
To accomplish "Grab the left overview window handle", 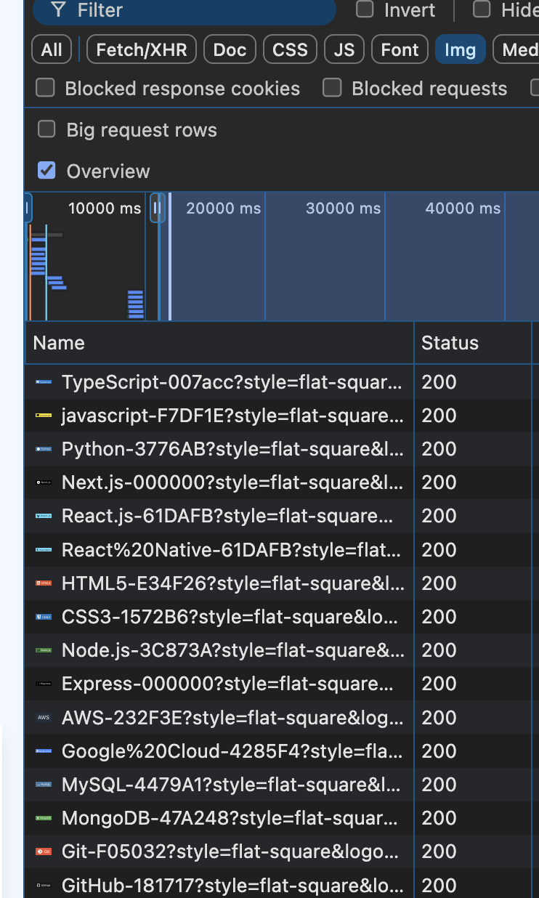I will (x=28, y=209).
